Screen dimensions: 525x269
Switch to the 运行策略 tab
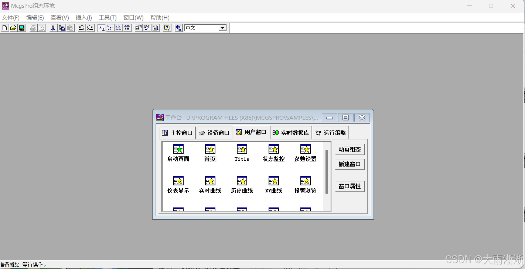pyautogui.click(x=331, y=133)
